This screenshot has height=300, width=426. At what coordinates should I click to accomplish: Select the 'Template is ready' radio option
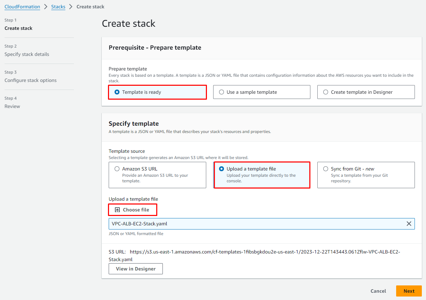point(117,92)
